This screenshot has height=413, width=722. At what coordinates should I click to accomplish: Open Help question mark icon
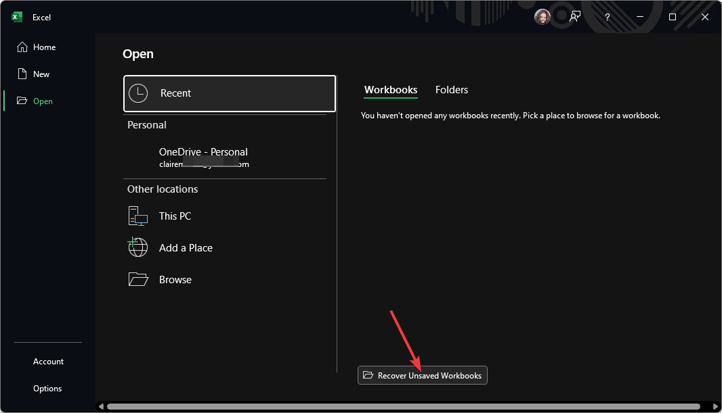(x=606, y=17)
